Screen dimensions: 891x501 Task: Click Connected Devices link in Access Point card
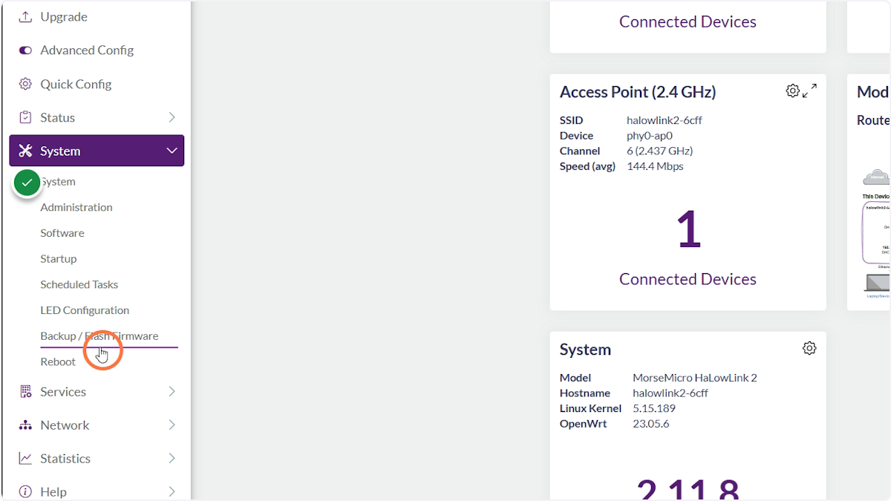(688, 279)
